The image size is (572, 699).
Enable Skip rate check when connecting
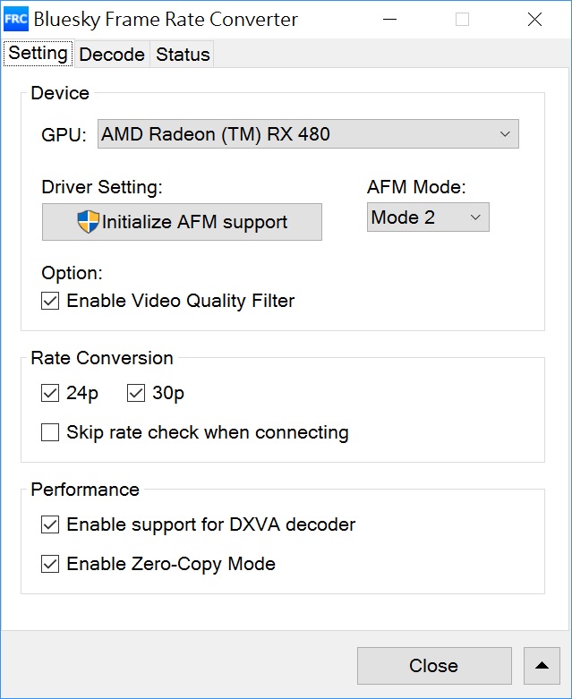tap(50, 433)
